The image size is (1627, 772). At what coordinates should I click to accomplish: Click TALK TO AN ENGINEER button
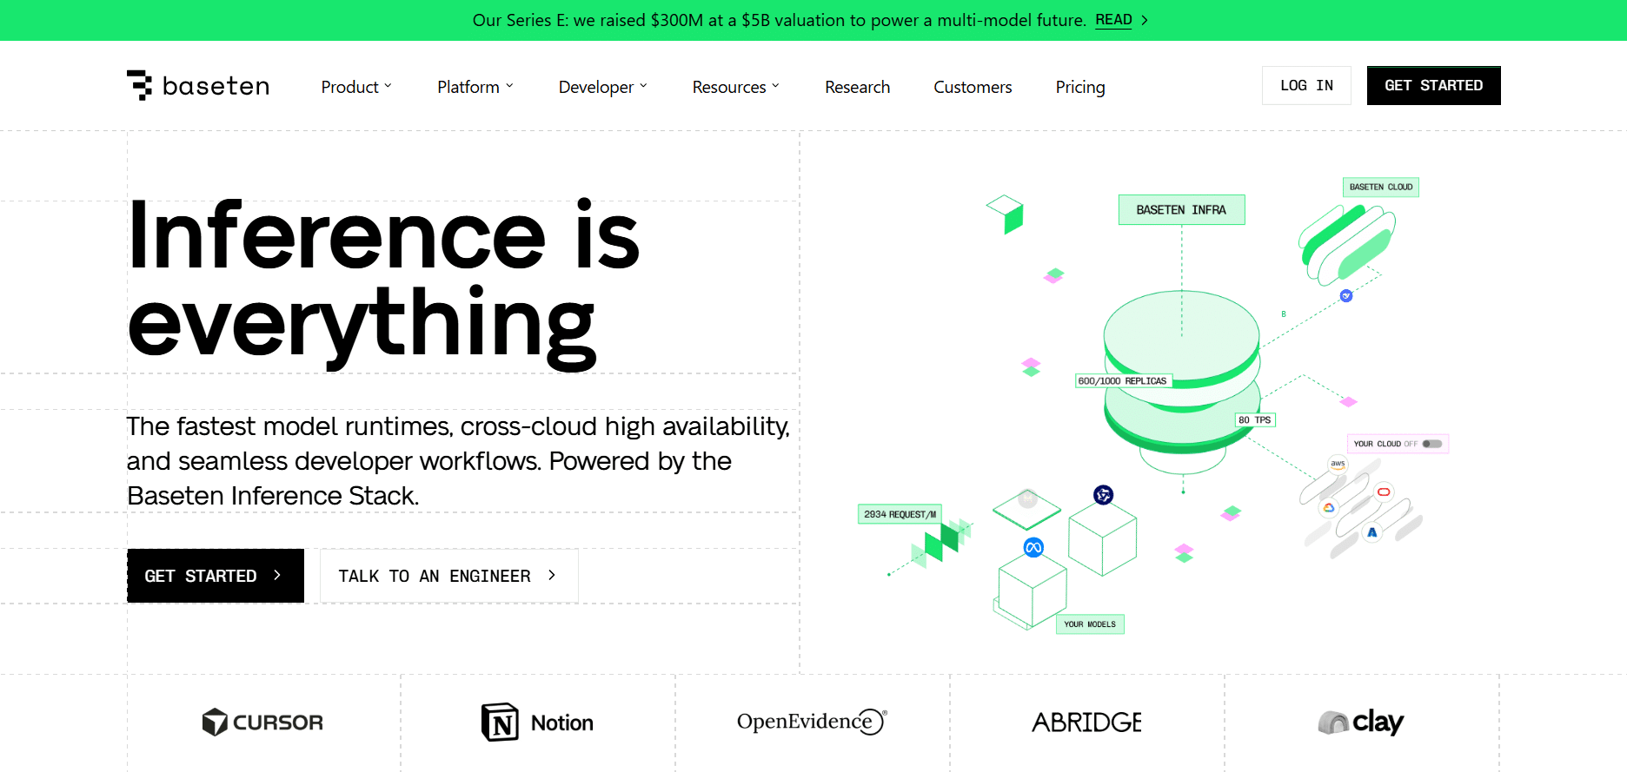click(x=449, y=576)
